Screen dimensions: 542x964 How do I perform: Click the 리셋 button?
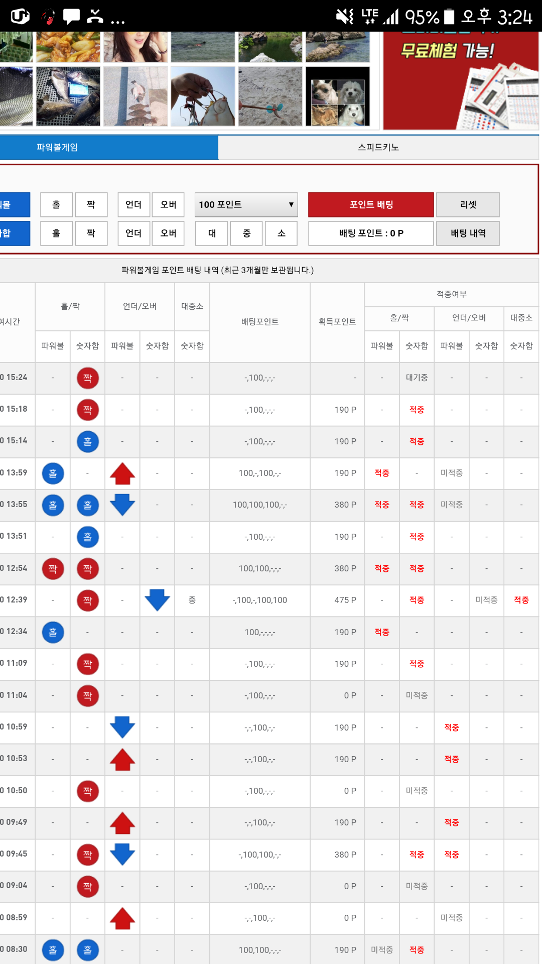point(468,205)
